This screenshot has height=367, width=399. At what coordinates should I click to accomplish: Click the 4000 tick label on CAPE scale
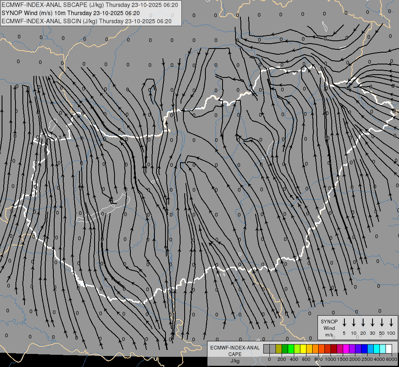(x=379, y=359)
